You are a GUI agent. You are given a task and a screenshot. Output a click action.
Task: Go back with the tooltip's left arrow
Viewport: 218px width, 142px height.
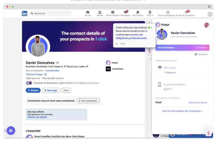pos(117,44)
